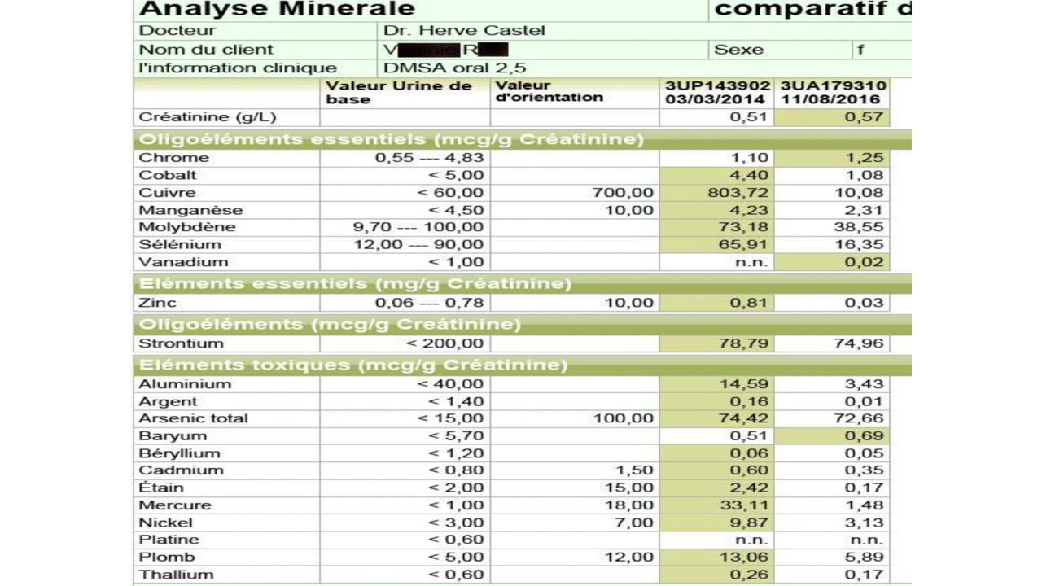Viewport: 1042px width, 586px height.
Task: Click the Cadmium orientation value 1,50
Action: pyautogui.click(x=636, y=470)
